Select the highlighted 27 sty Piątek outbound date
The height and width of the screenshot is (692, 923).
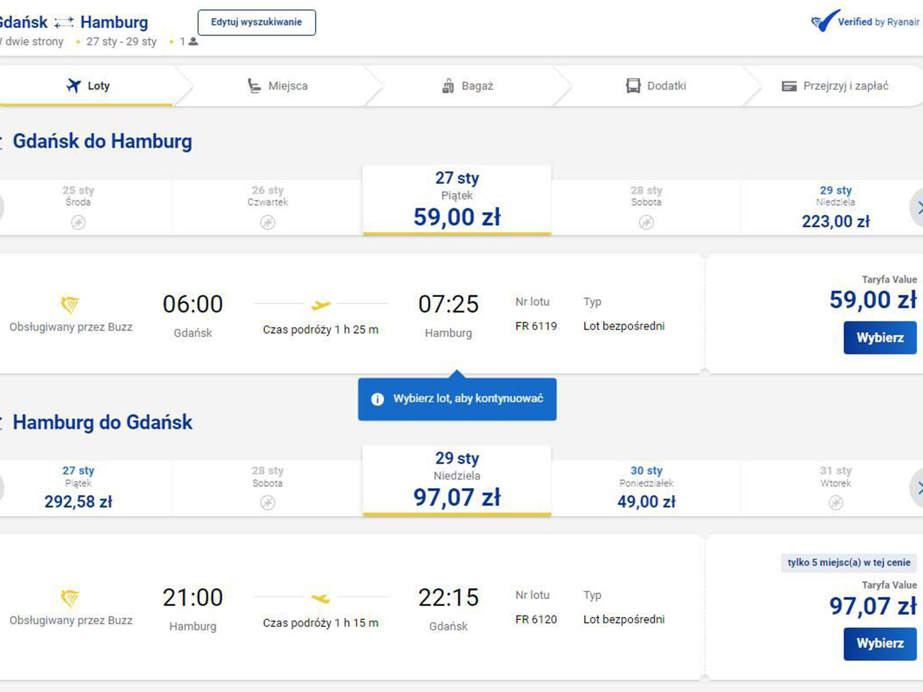click(456, 200)
